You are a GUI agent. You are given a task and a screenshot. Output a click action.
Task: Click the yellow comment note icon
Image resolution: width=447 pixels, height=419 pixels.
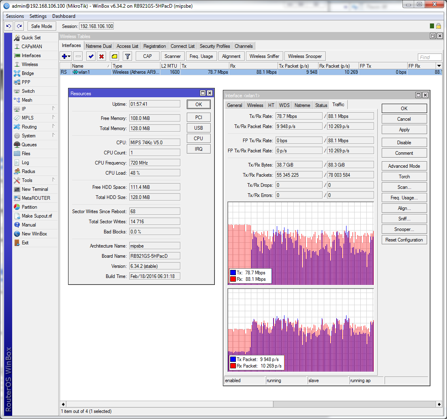click(x=114, y=56)
